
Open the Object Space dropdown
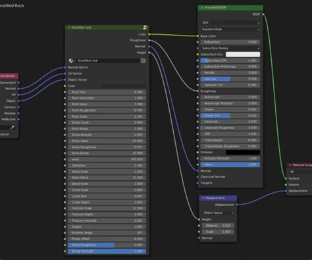click(218, 213)
